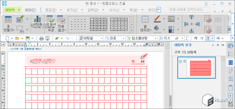Click the printer icon
This screenshot has width=235, height=109.
pos(41,39)
